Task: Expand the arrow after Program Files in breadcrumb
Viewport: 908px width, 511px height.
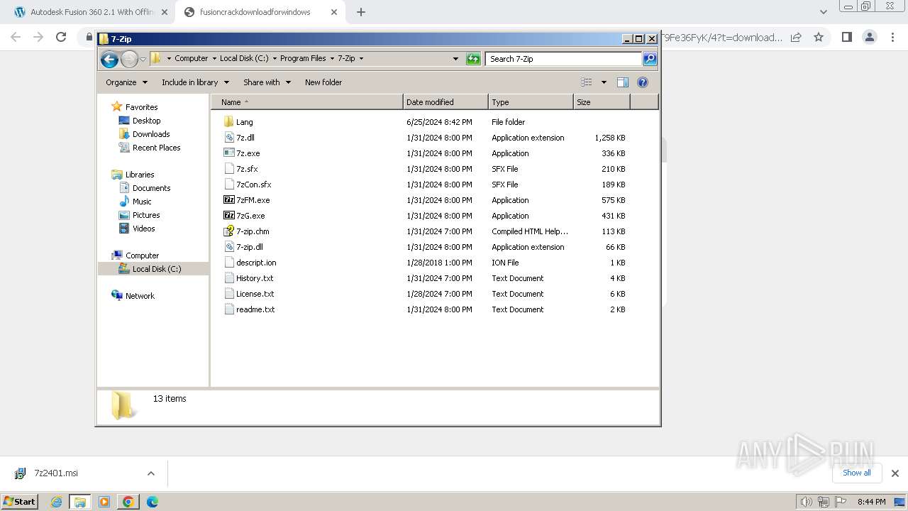Action: coord(331,59)
